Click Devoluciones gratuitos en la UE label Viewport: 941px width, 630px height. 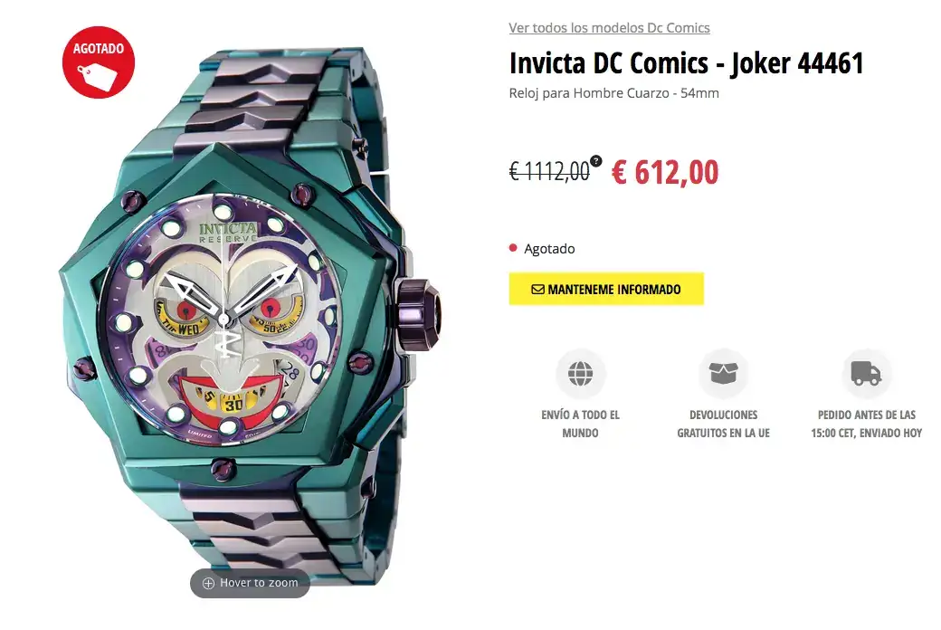723,424
